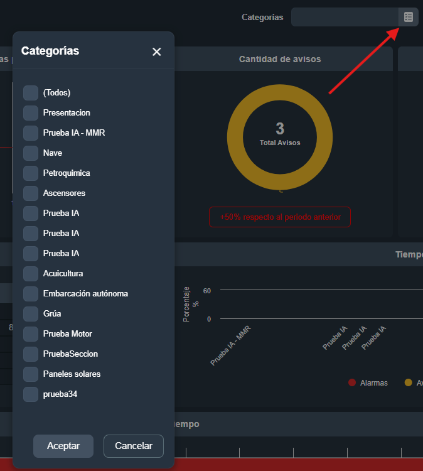Select the Paneles solares checkbox

(x=31, y=374)
